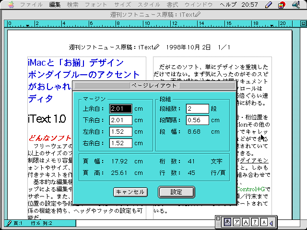Open the サイズ menu
This screenshot has width=307, height=230.
[123, 4]
